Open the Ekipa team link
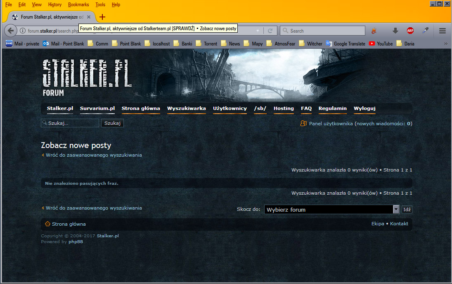 pos(378,224)
